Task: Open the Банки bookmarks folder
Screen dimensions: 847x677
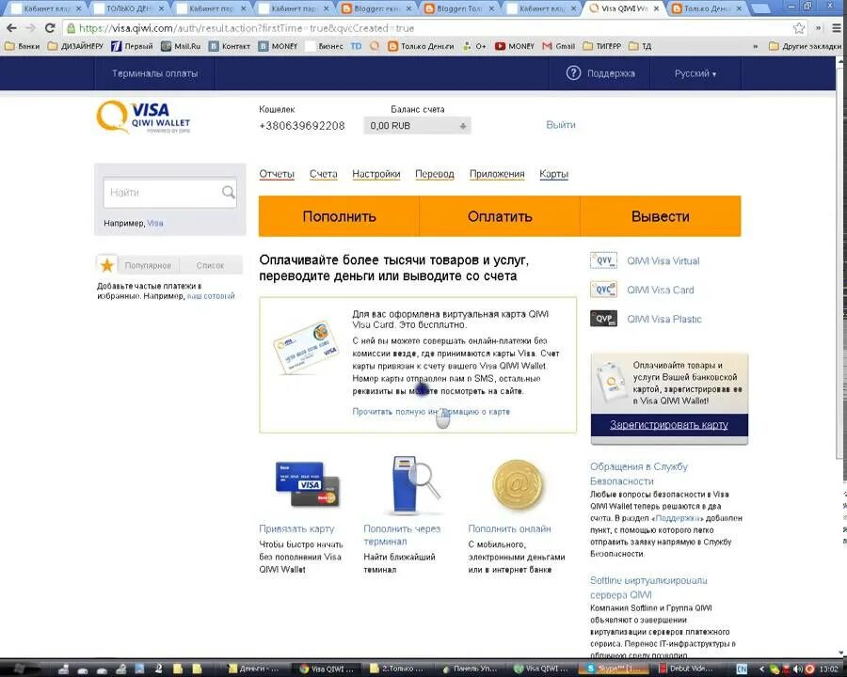Action: 23,46
